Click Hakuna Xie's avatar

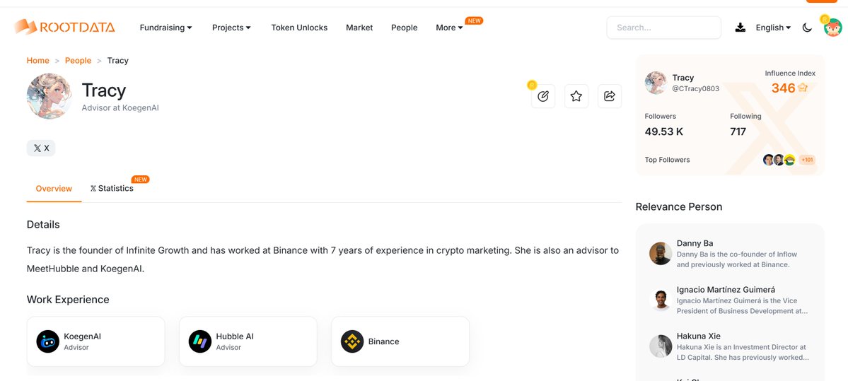(x=661, y=346)
